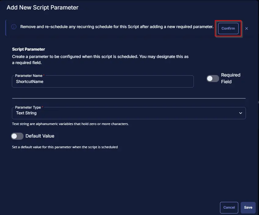The image size is (259, 215).
Task: Click the Set a default value hint text
Action: 65,147
